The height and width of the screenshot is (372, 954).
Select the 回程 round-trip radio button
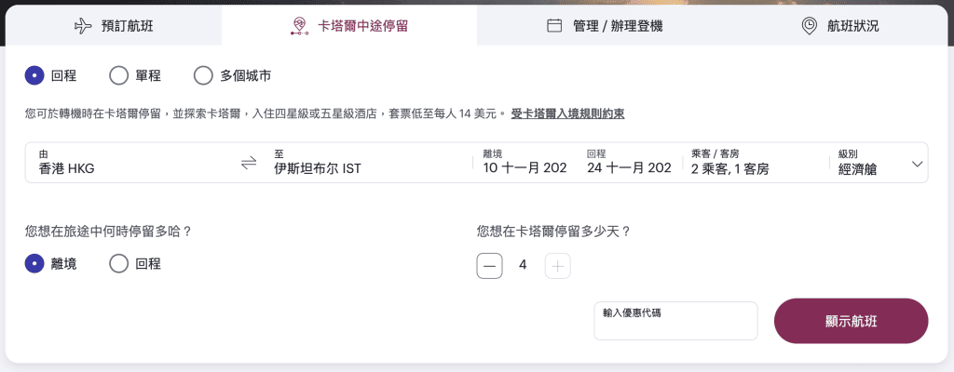[35, 75]
